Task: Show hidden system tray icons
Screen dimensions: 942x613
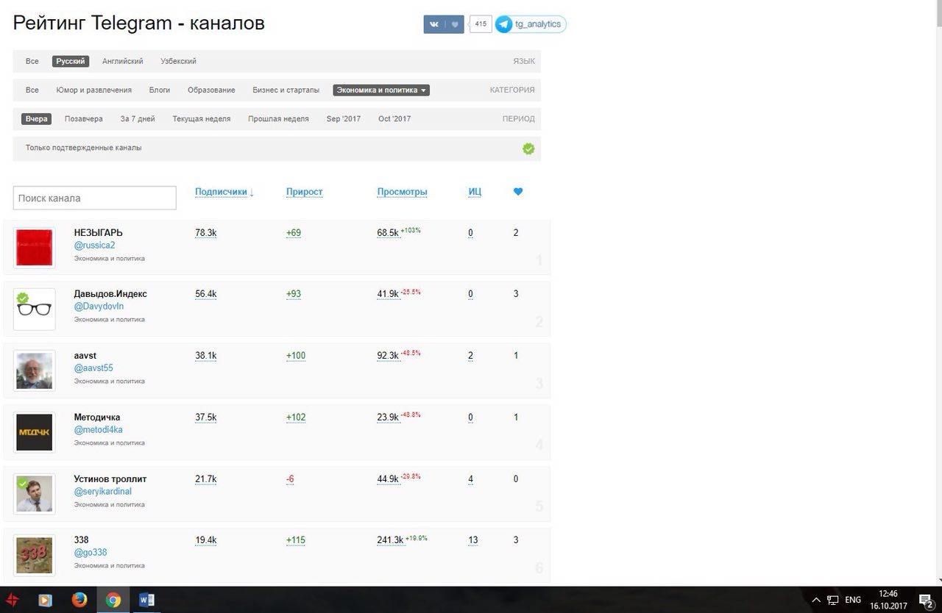Action: point(815,600)
